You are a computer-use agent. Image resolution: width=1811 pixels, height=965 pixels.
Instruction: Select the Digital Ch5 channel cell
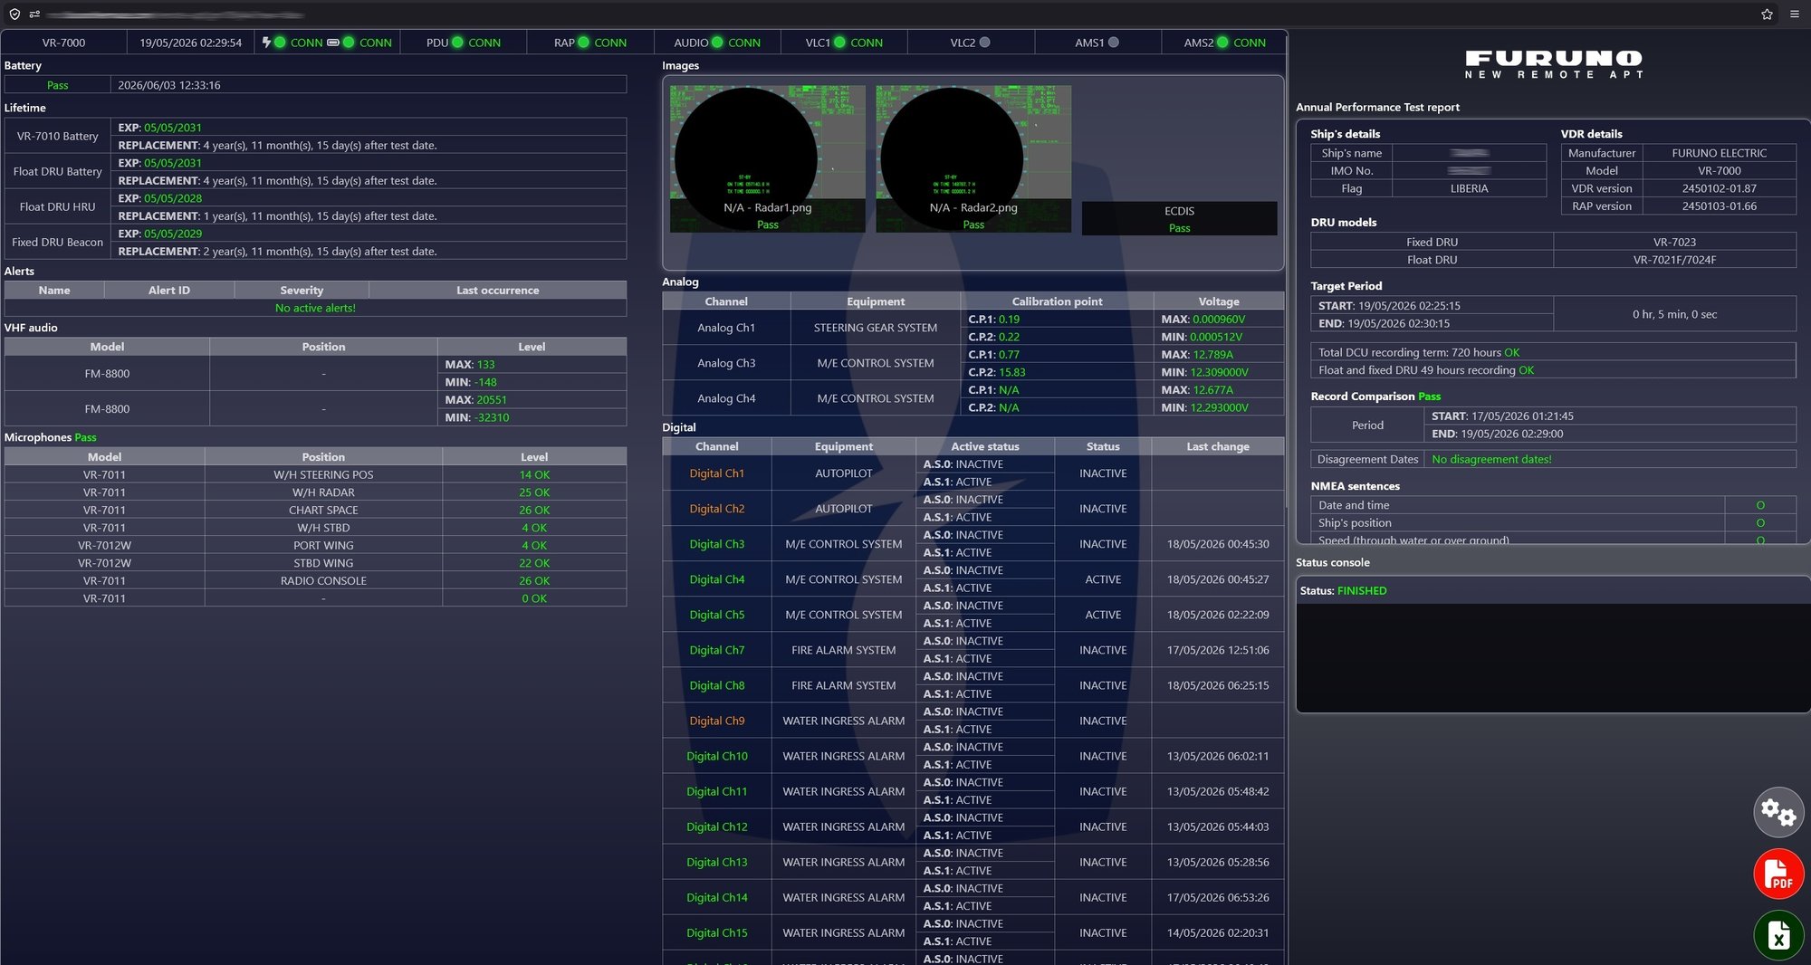pos(717,615)
